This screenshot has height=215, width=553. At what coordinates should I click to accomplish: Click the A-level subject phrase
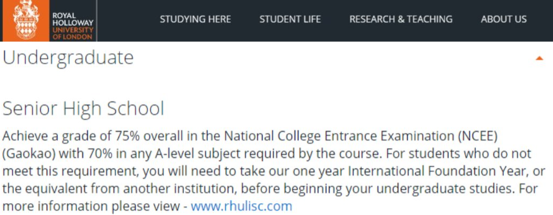[184, 153]
